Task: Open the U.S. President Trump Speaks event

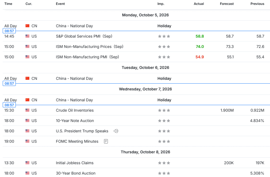Action: click(x=82, y=131)
